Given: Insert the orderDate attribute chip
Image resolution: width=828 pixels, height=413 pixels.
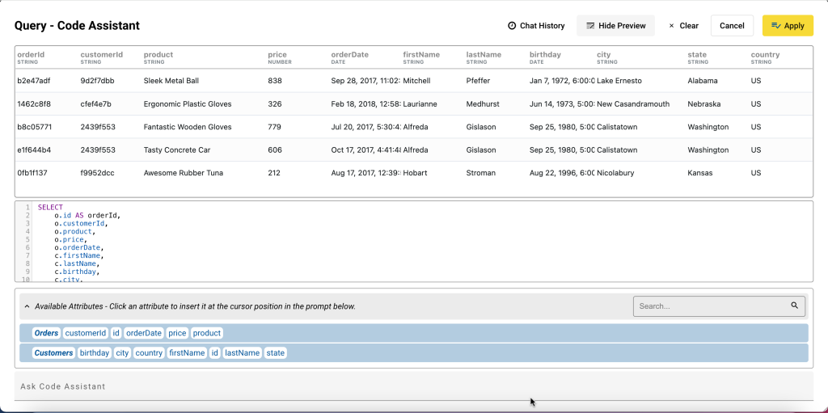Looking at the screenshot, I should point(144,333).
